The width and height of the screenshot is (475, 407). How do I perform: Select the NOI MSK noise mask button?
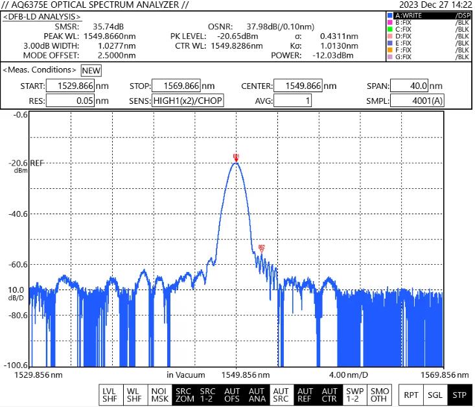tap(158, 395)
